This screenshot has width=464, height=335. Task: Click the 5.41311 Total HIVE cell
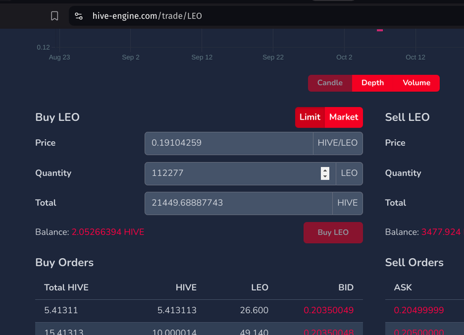(61, 310)
